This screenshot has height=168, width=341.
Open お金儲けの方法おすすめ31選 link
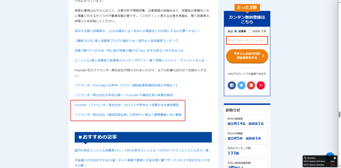point(143,163)
